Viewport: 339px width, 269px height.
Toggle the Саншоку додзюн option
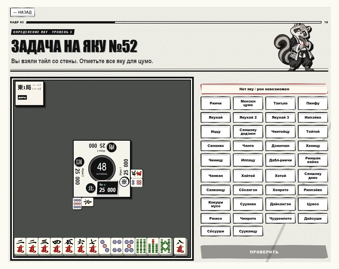(x=248, y=132)
